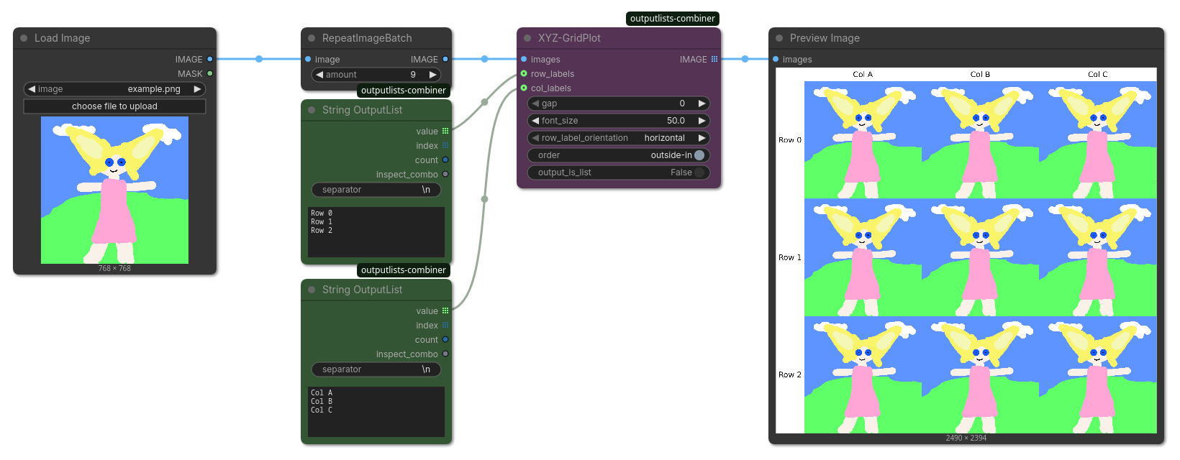Image resolution: width=1180 pixels, height=460 pixels.
Task: Click index output socket of Row-labels OutputList
Action: [x=445, y=145]
